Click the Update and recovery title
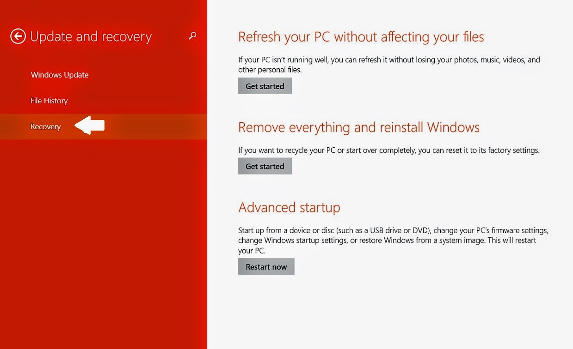The width and height of the screenshot is (573, 349). point(91,37)
